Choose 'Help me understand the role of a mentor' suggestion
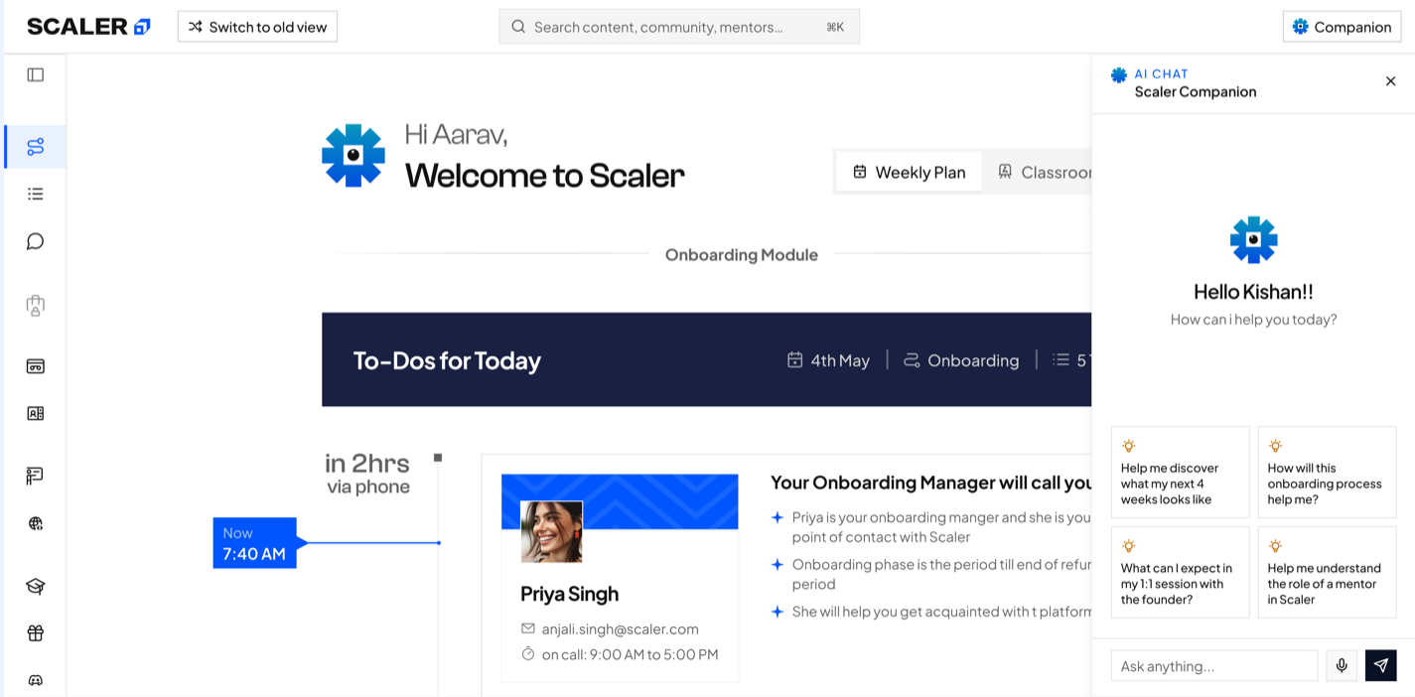1415x697 pixels. pyautogui.click(x=1327, y=572)
